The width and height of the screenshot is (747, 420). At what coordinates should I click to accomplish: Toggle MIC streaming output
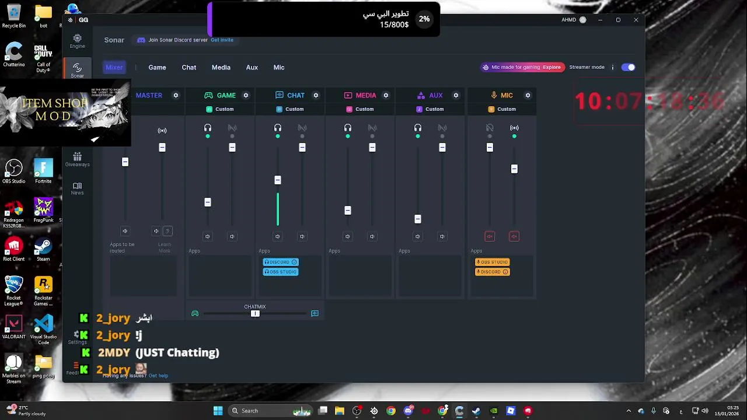(x=514, y=128)
